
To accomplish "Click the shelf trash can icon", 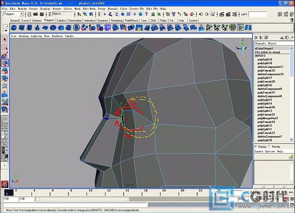I will pyautogui.click(x=292, y=20).
